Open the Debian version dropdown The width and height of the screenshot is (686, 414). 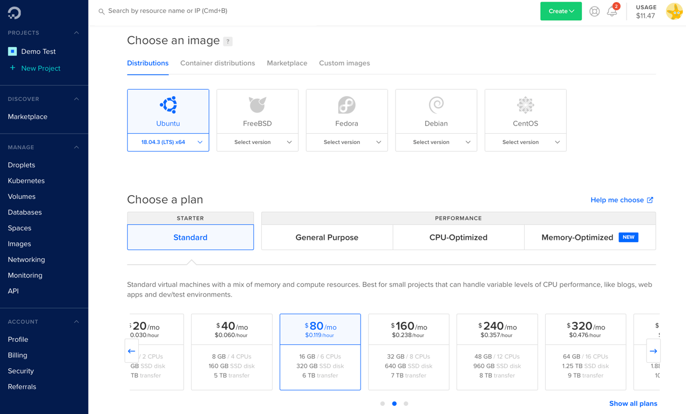pos(436,142)
